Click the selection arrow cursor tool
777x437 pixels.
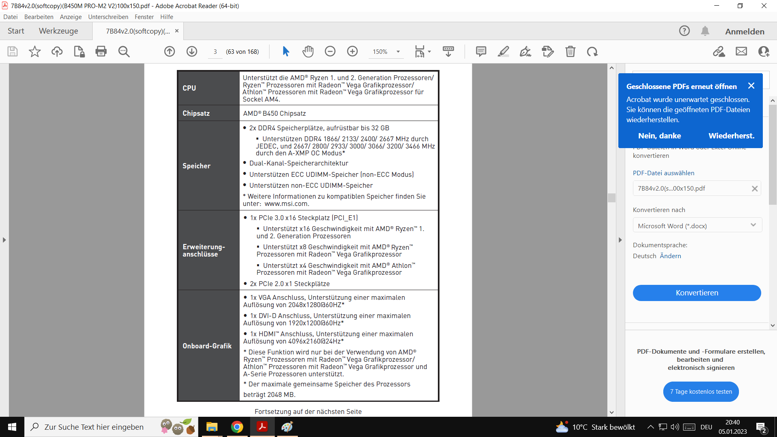pyautogui.click(x=286, y=51)
